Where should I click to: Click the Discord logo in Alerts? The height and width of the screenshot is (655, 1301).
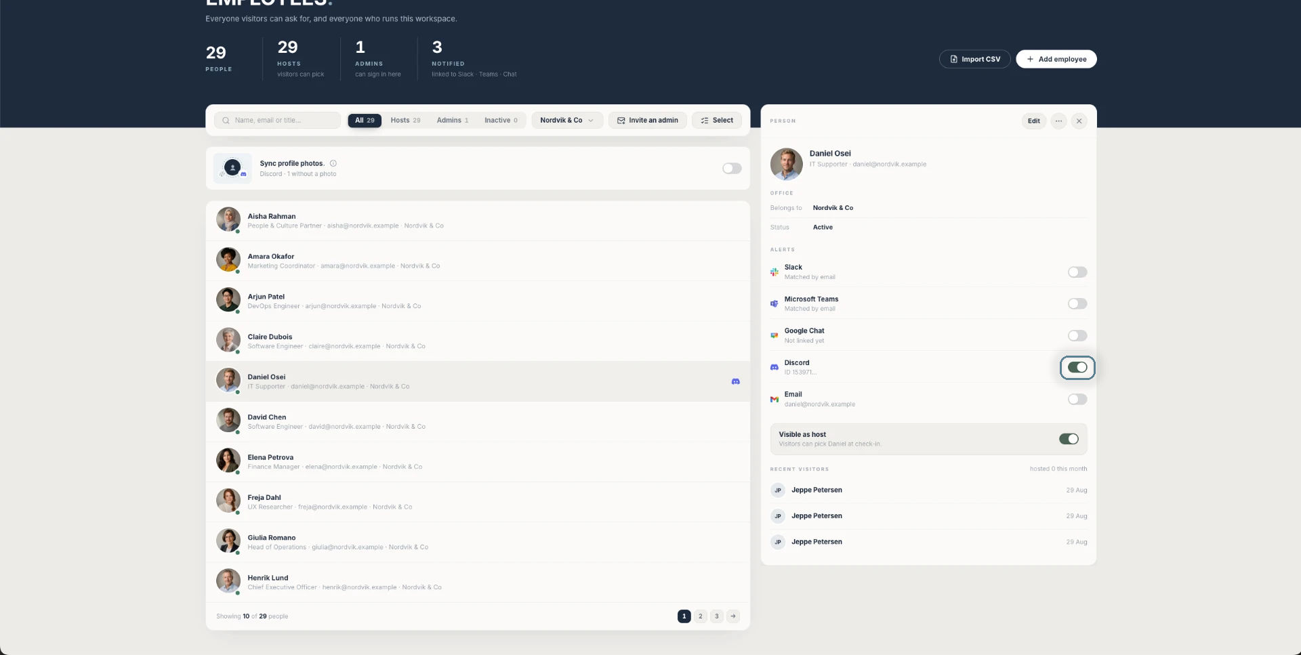click(774, 367)
